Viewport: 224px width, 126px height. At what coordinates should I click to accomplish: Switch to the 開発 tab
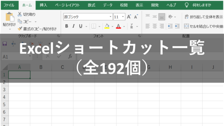click(x=155, y=5)
